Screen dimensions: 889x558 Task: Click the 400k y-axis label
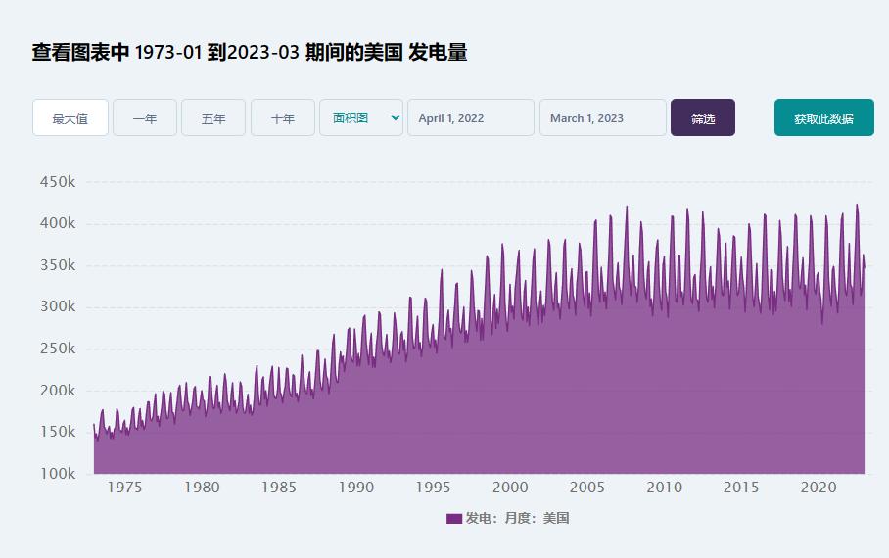coord(57,223)
